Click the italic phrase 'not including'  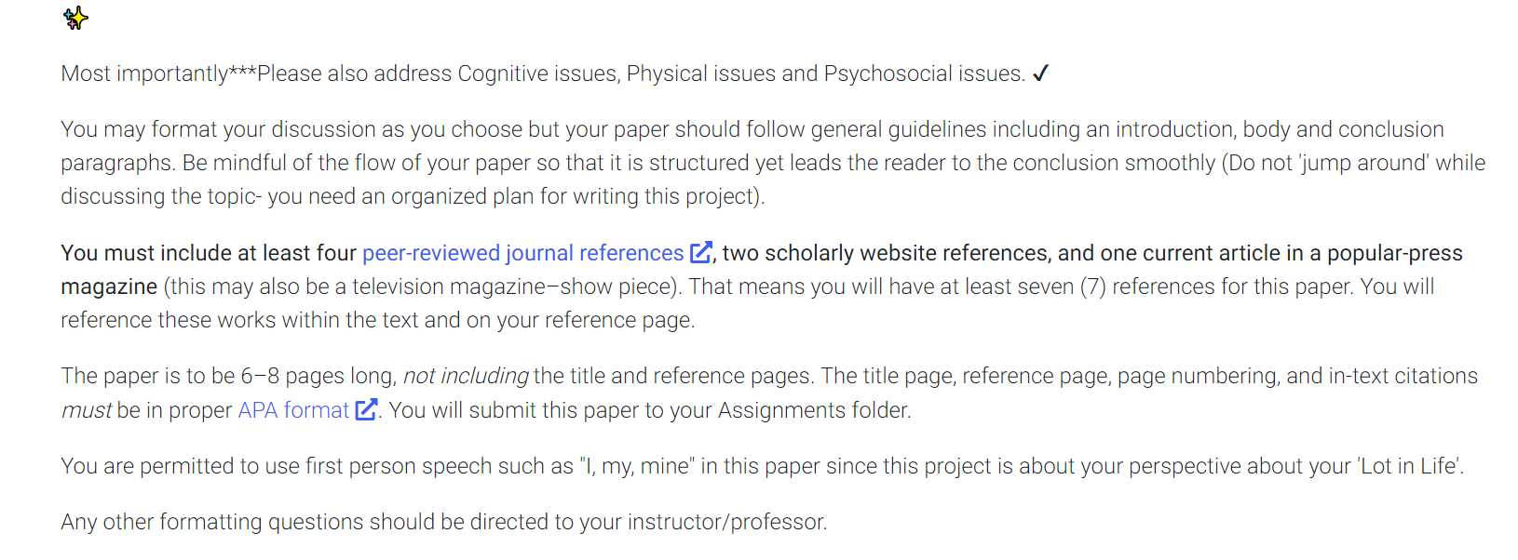coord(466,376)
